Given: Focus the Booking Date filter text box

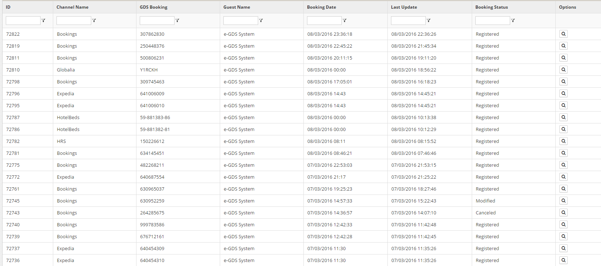Looking at the screenshot, I should click(x=324, y=21).
